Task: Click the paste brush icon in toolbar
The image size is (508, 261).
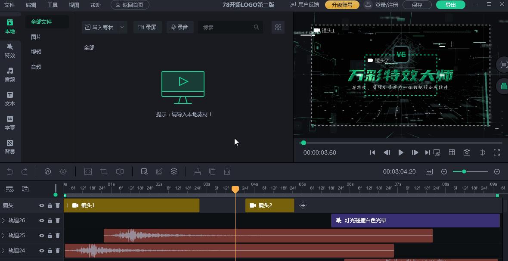Action: [198, 171]
